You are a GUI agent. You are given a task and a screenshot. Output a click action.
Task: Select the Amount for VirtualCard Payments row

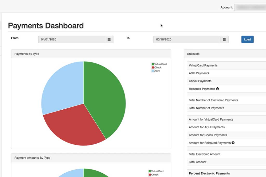[x=227, y=119]
